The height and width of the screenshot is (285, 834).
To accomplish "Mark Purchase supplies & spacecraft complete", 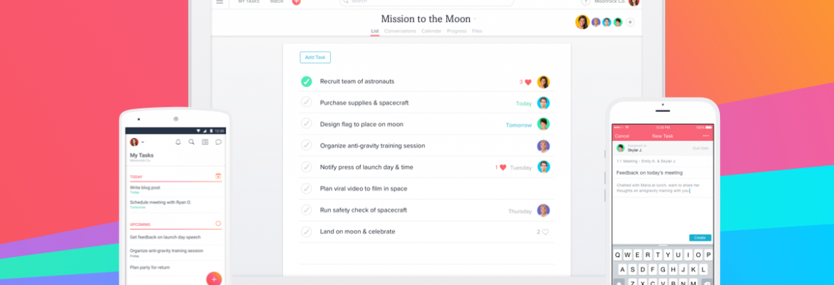I will tap(307, 102).
